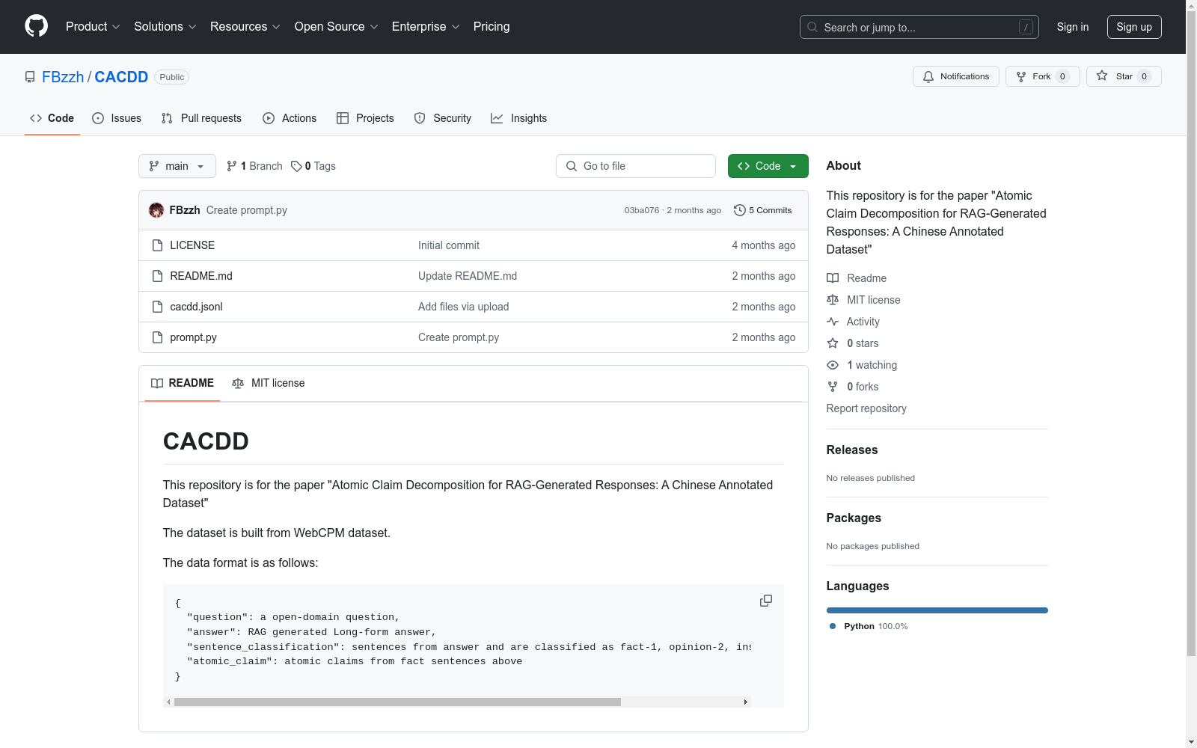
Task: Click the Sign in link
Action: tap(1073, 27)
